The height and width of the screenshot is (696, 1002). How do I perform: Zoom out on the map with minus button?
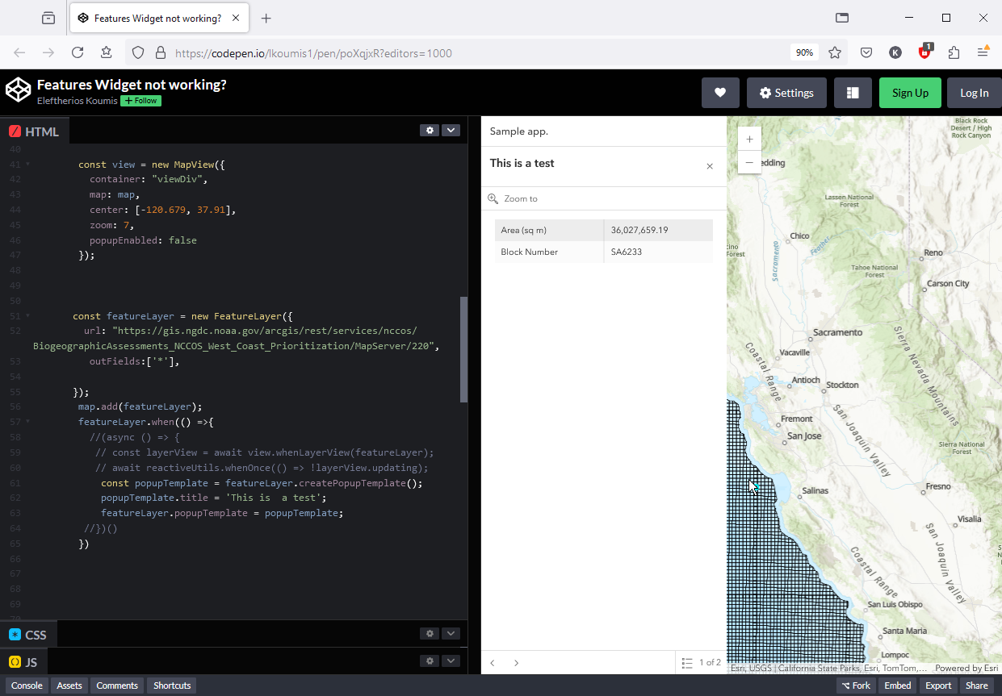749,162
